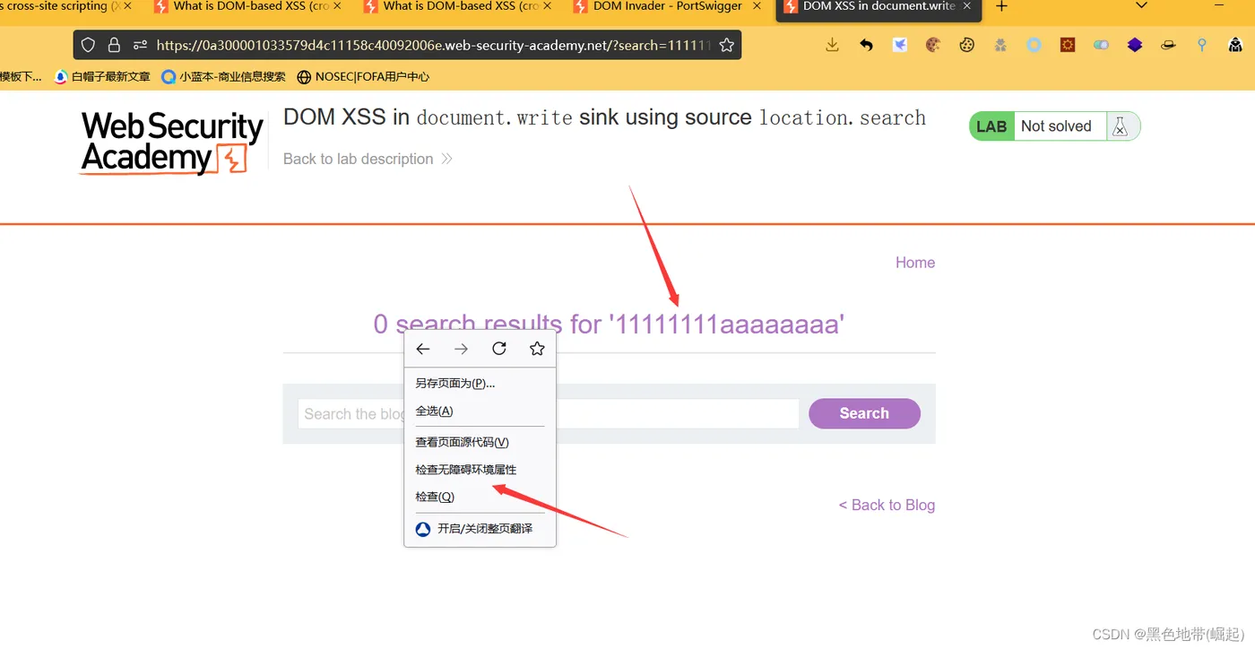Image resolution: width=1255 pixels, height=649 pixels.
Task: Click the context menu back arrow
Action: coord(423,349)
